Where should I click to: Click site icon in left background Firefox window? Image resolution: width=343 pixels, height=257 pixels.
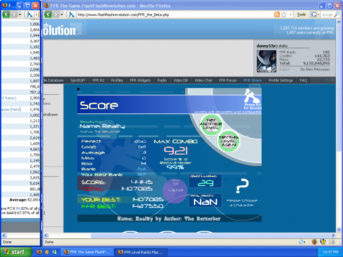pyautogui.click(x=30, y=15)
